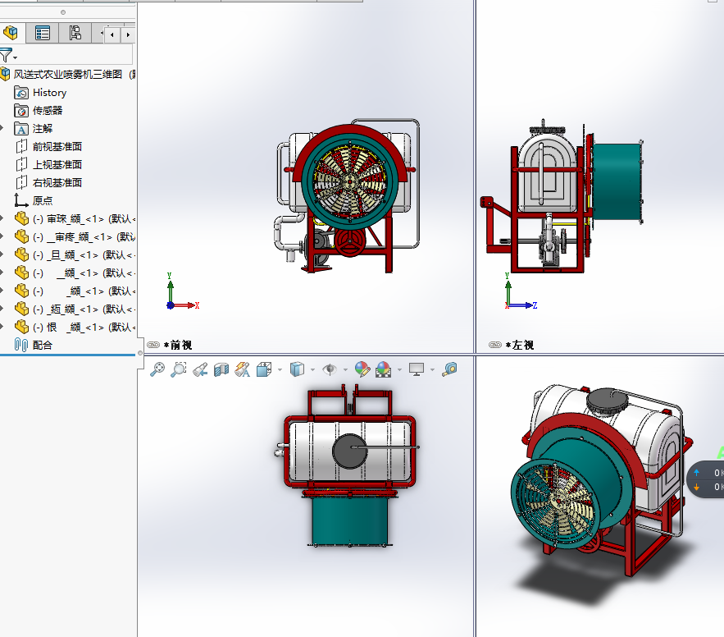The height and width of the screenshot is (637, 724).
Task: Activate the Section View tool
Action: (x=221, y=370)
